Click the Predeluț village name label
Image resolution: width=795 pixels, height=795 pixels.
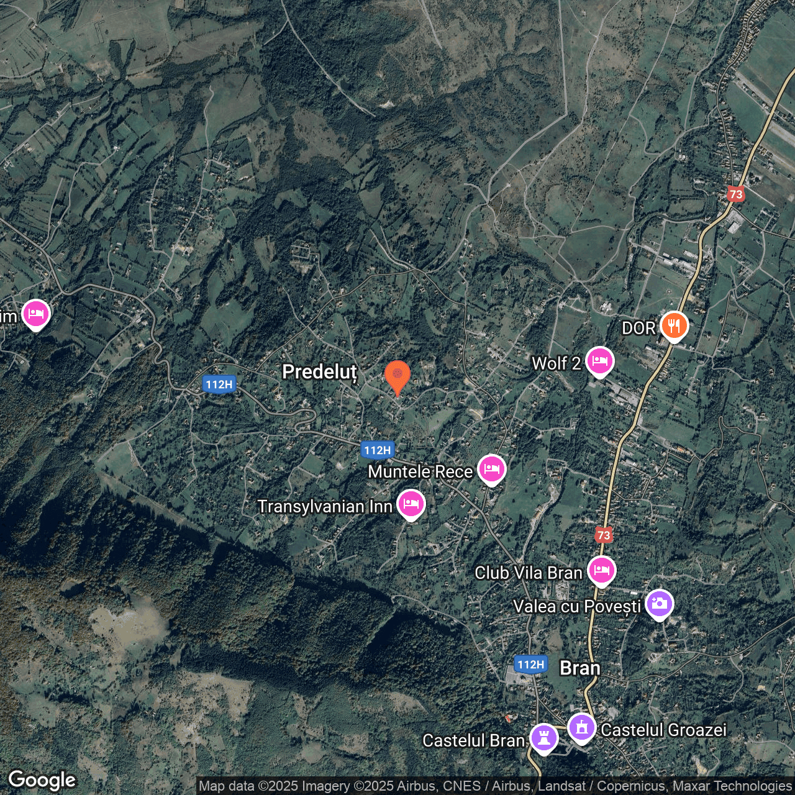pyautogui.click(x=319, y=372)
